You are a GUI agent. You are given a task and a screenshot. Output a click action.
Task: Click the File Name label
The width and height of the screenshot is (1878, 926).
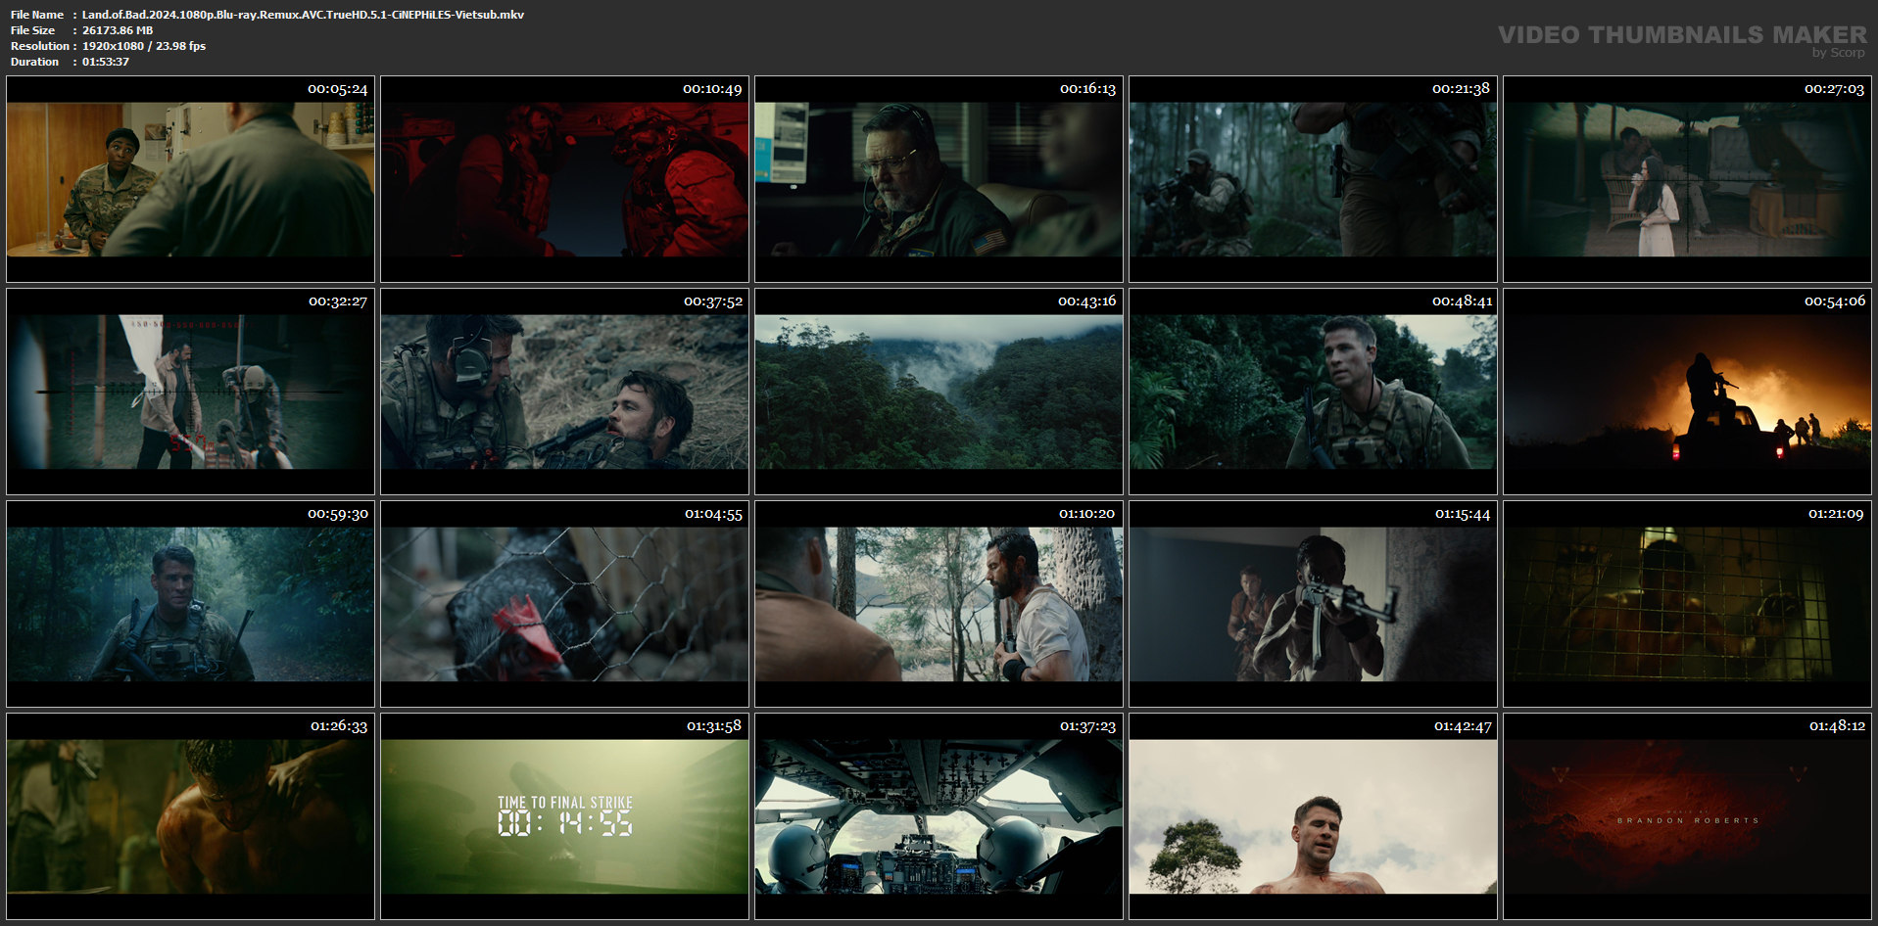point(37,15)
